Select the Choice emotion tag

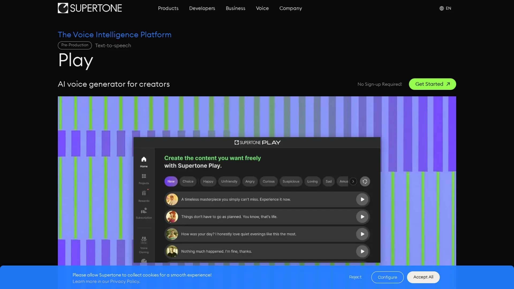tap(188, 181)
